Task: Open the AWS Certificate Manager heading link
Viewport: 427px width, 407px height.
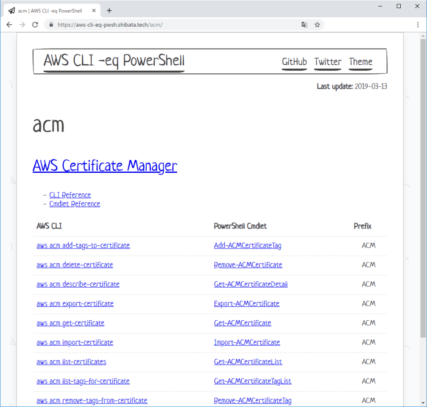Action: (x=105, y=166)
